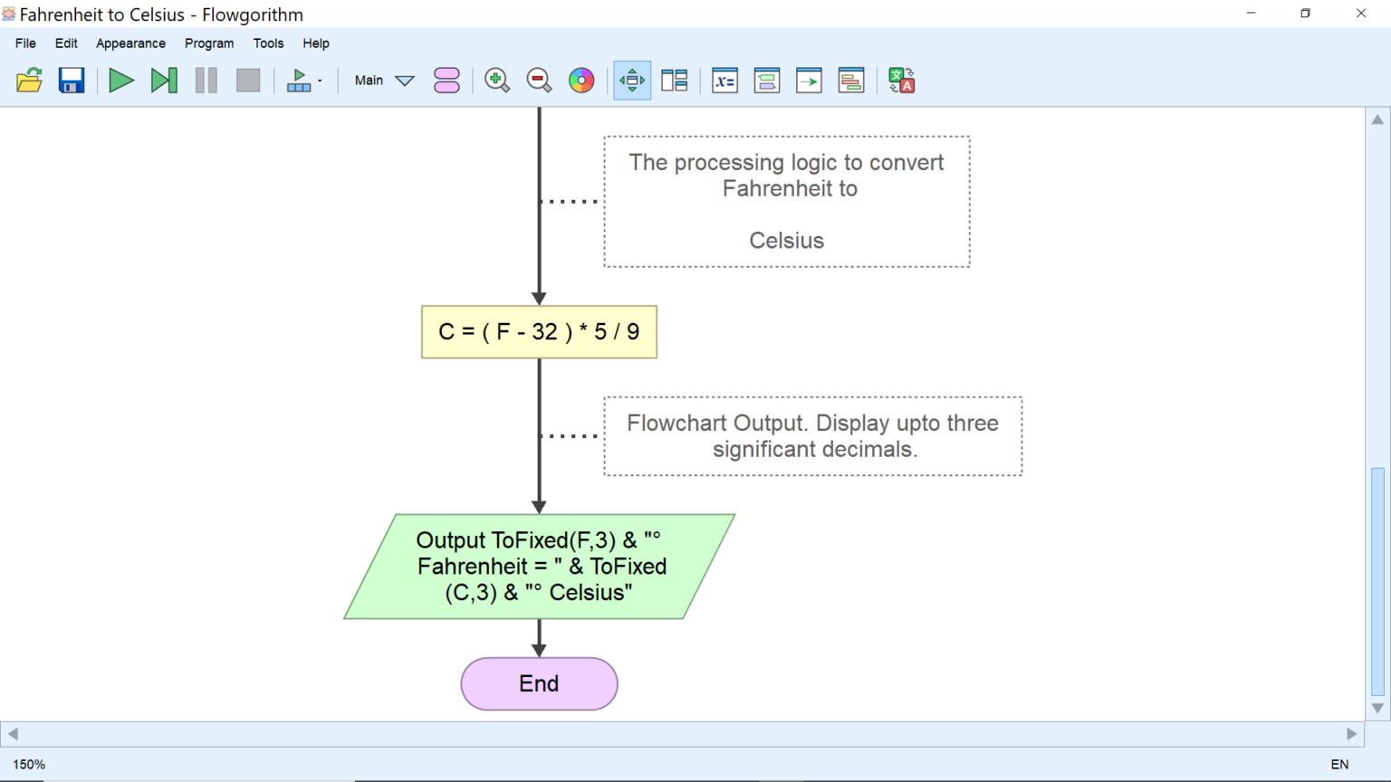This screenshot has height=782, width=1391.
Task: Pause program execution
Action: click(206, 81)
